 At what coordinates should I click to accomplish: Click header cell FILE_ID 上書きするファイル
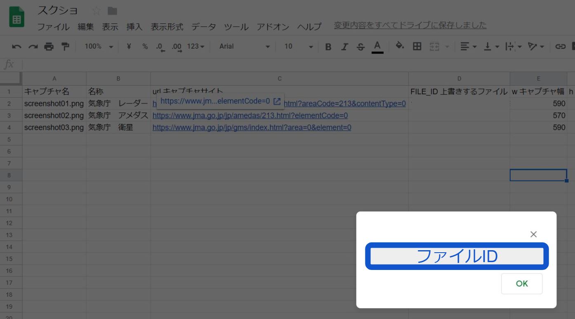[459, 92]
